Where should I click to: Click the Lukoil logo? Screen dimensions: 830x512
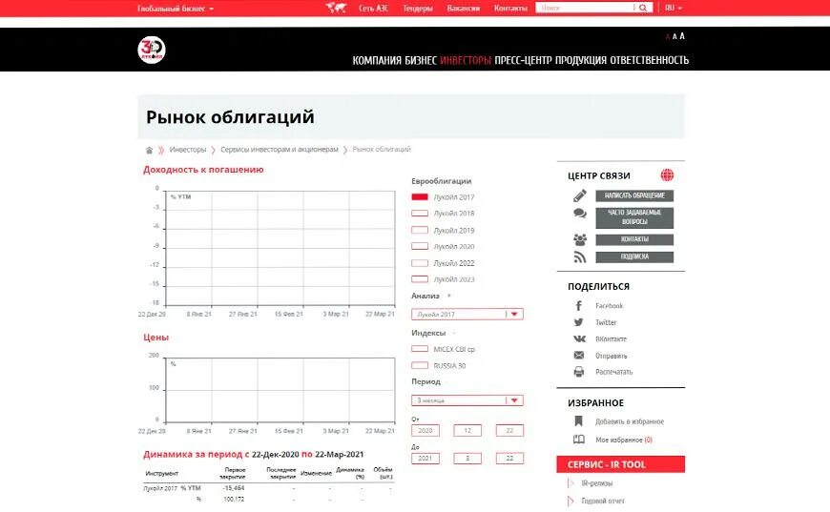click(x=152, y=51)
